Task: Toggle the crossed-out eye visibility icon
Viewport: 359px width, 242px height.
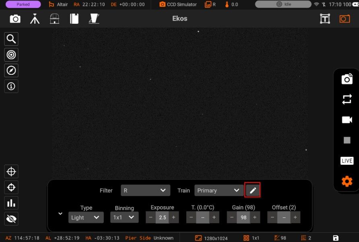Action: point(11,219)
